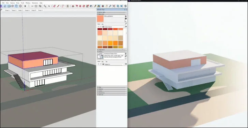
Task: Select the Orbit camera tool
Action: [103, 6]
